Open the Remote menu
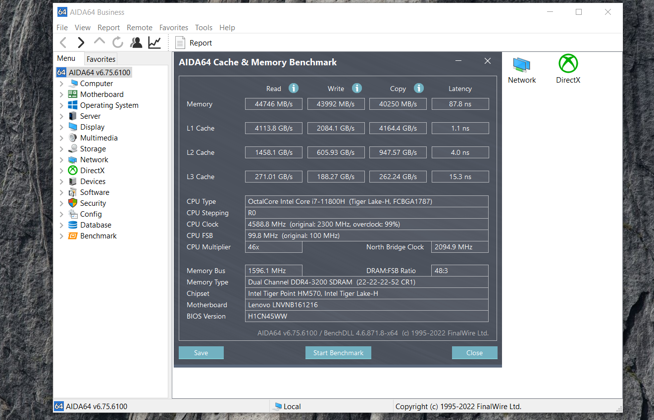 coord(140,28)
